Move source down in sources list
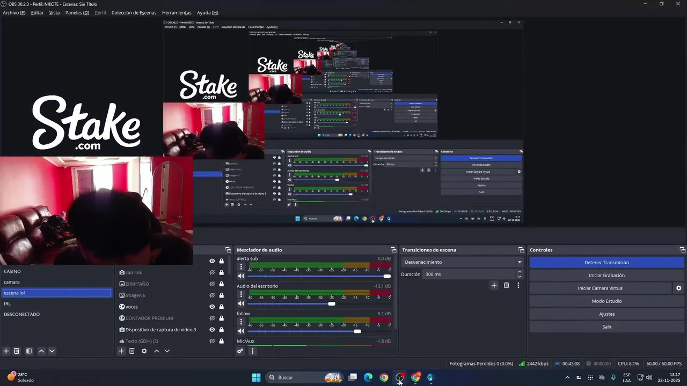Screen dimensions: 687x386 click(x=167, y=351)
